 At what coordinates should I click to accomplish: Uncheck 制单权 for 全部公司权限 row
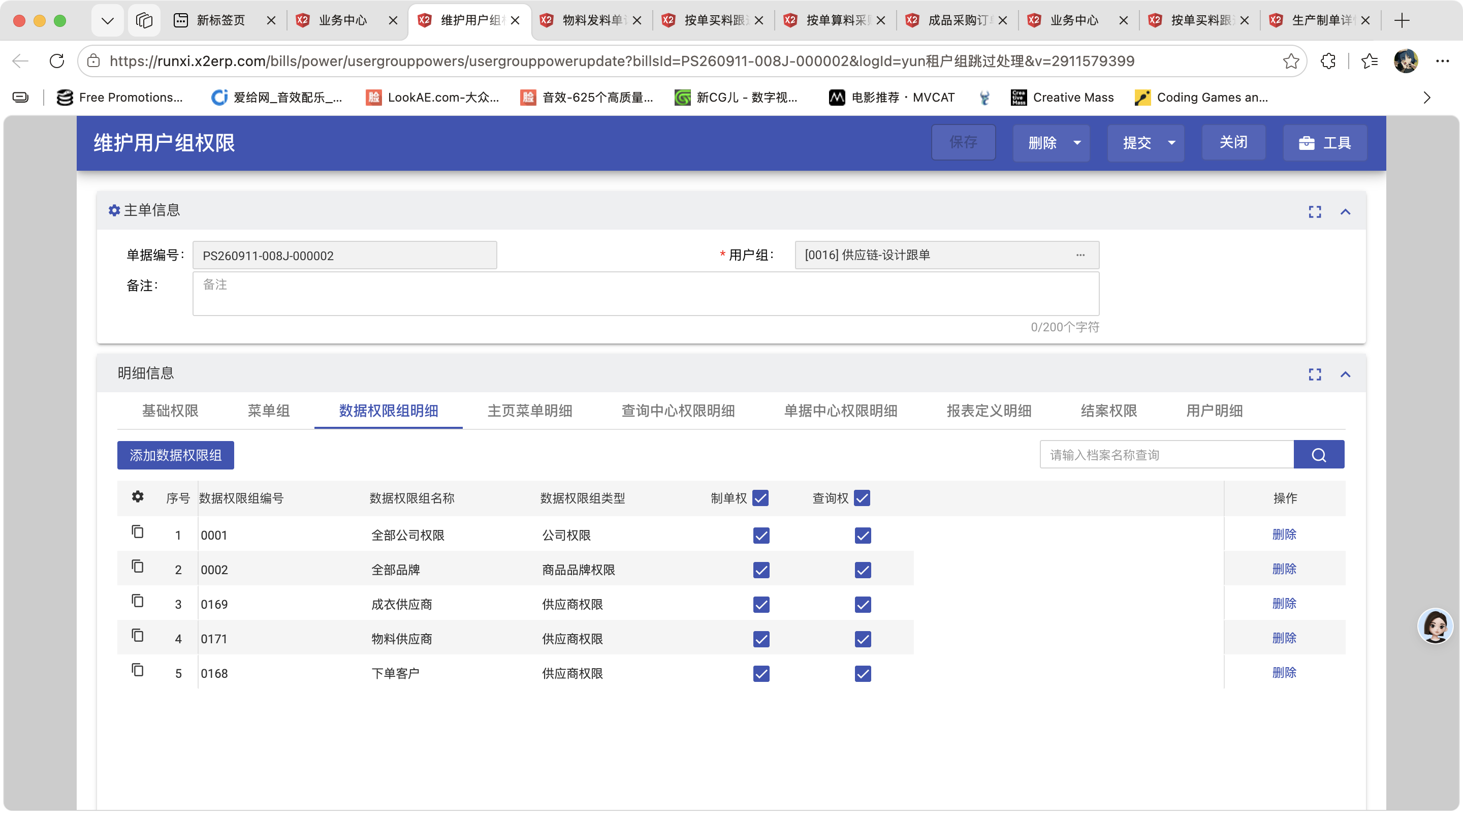[x=761, y=535]
